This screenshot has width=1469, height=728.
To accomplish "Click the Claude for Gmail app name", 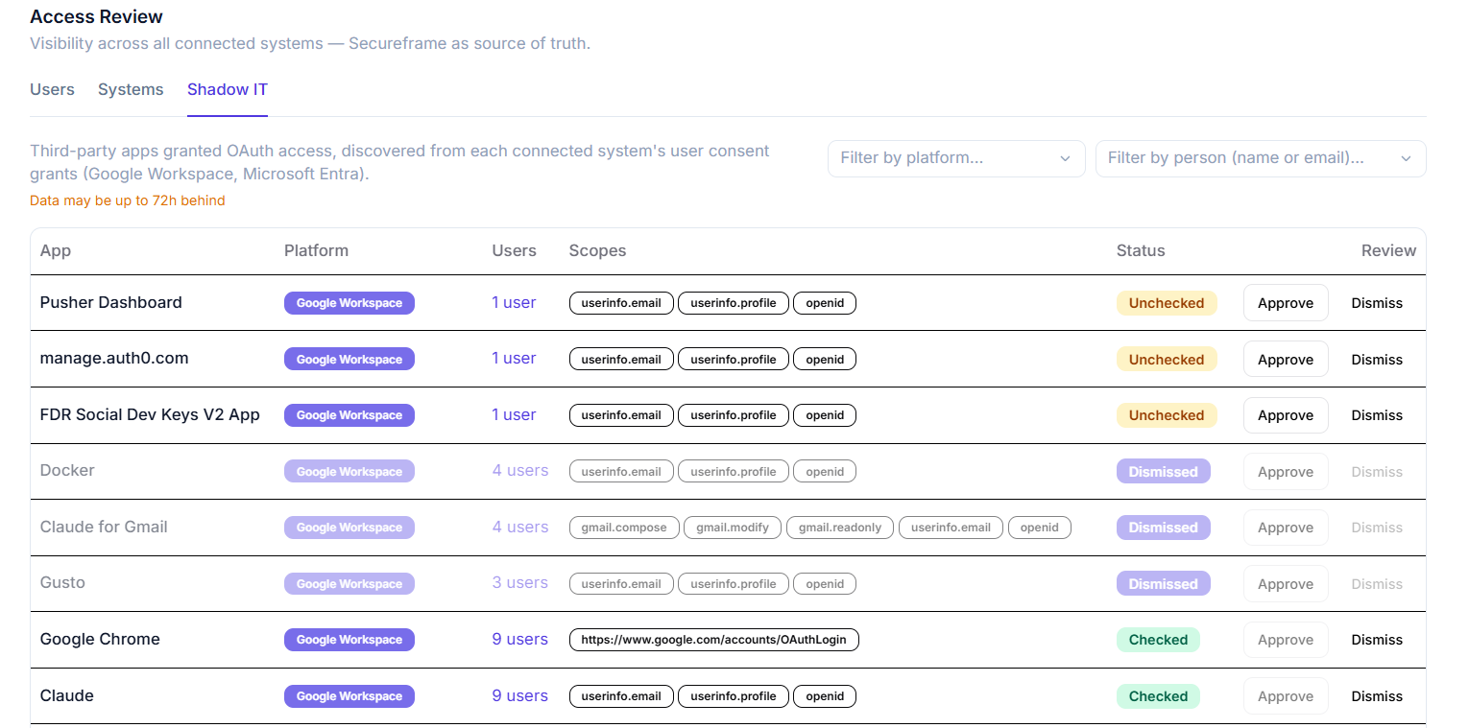I will pyautogui.click(x=104, y=527).
